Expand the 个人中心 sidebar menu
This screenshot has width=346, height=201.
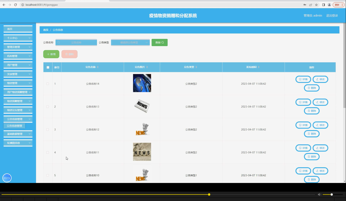pos(18,38)
